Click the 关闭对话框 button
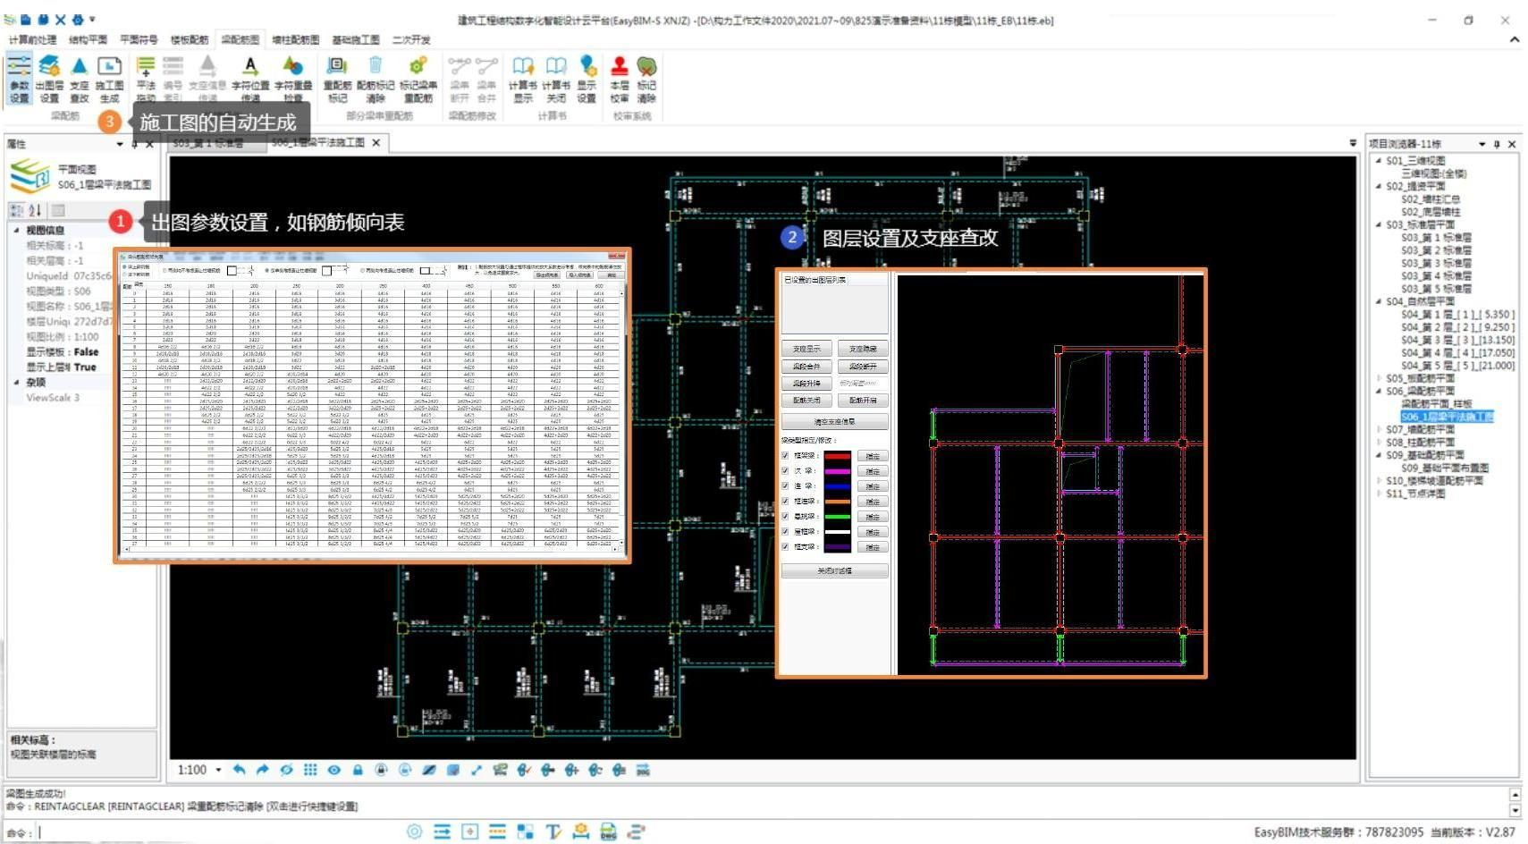The width and height of the screenshot is (1528, 844). 834,570
